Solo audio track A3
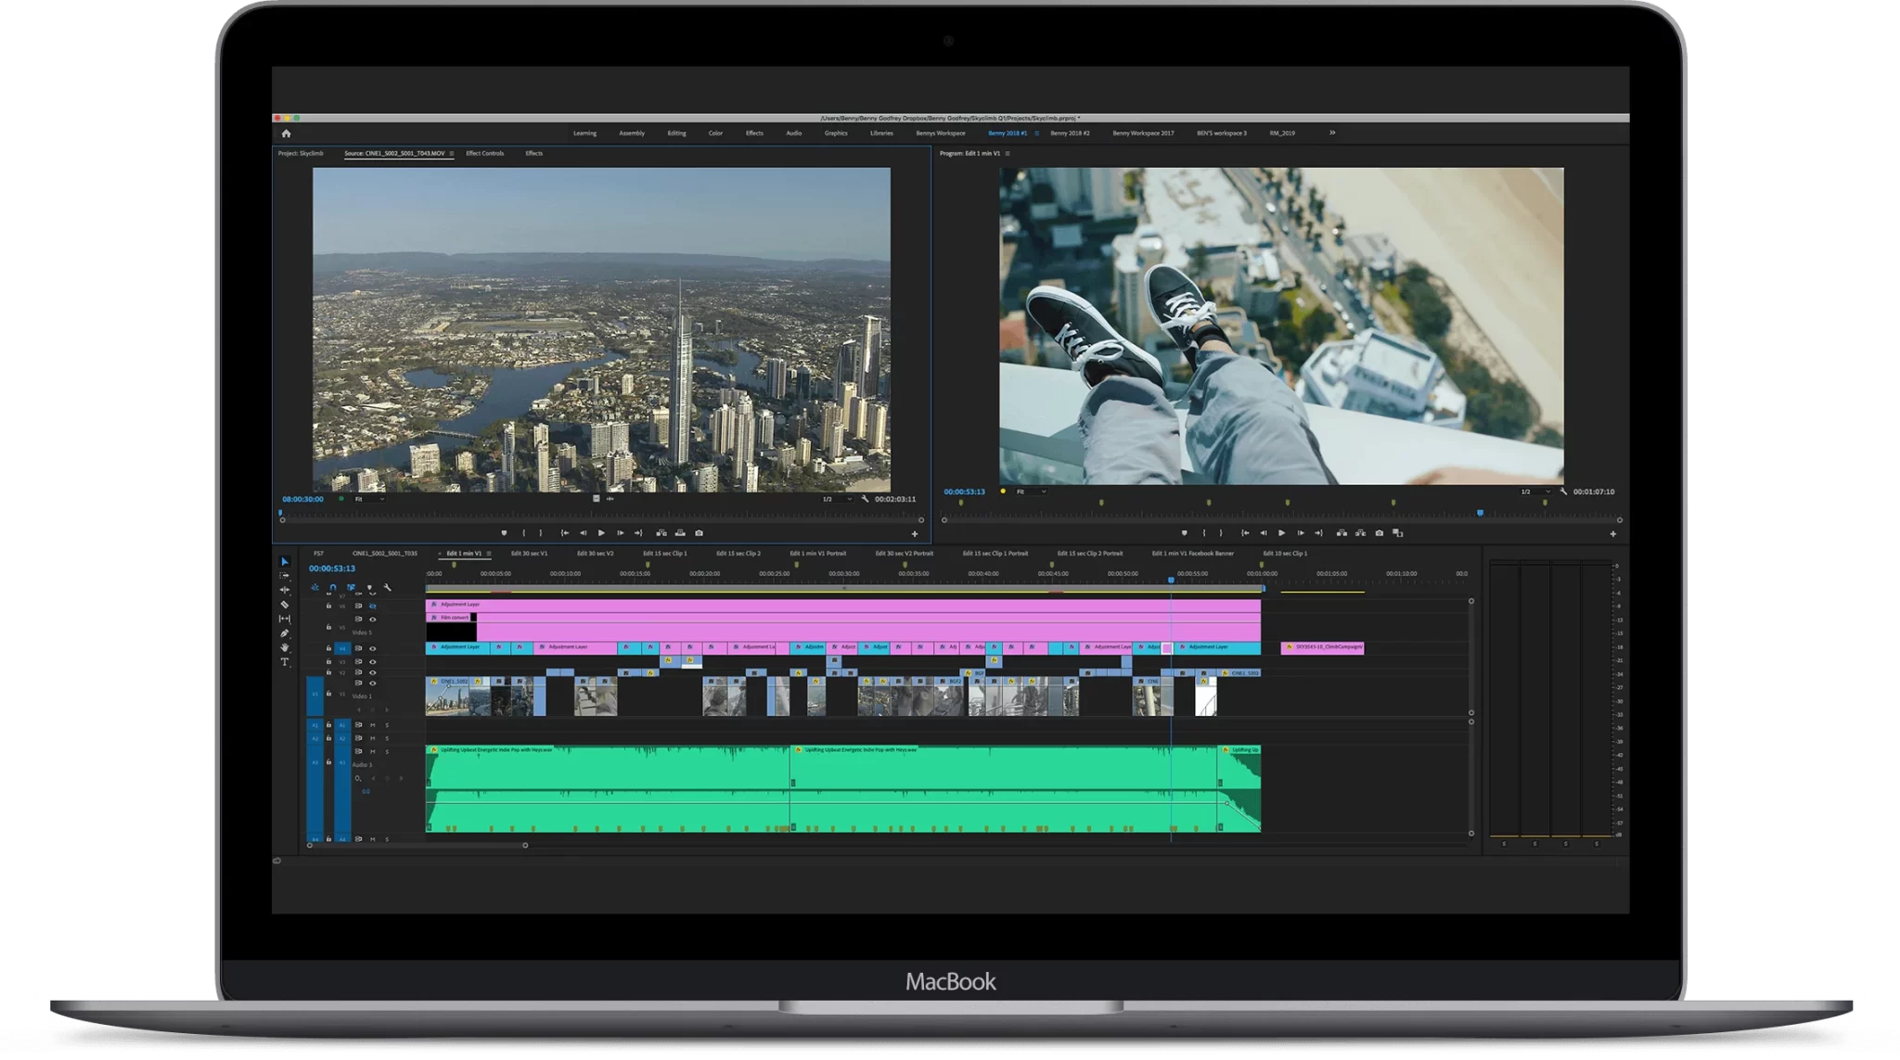The image size is (1900, 1060). click(387, 751)
